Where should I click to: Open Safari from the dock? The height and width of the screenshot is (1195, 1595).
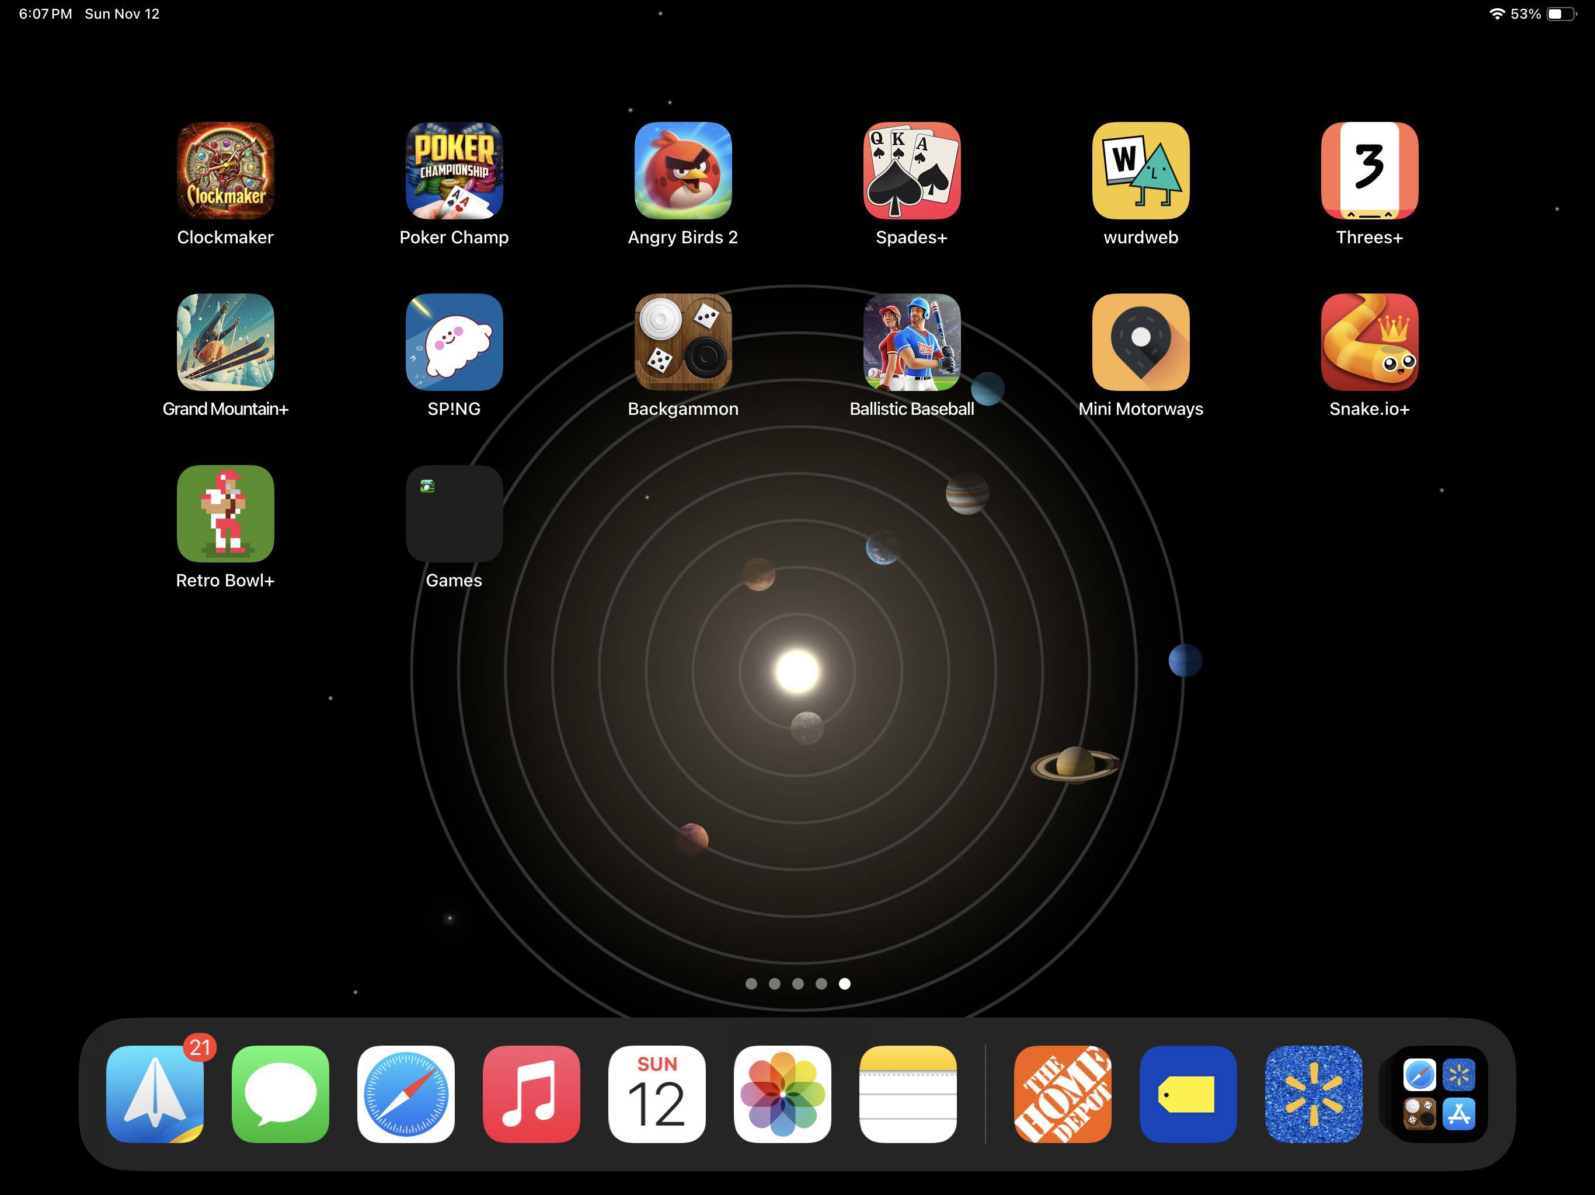pyautogui.click(x=406, y=1093)
